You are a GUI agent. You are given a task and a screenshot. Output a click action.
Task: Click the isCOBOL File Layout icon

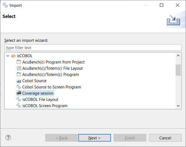[19, 99]
